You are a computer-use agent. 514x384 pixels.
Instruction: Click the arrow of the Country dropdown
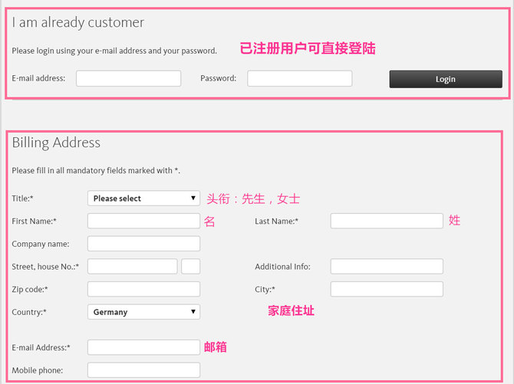[x=193, y=312]
